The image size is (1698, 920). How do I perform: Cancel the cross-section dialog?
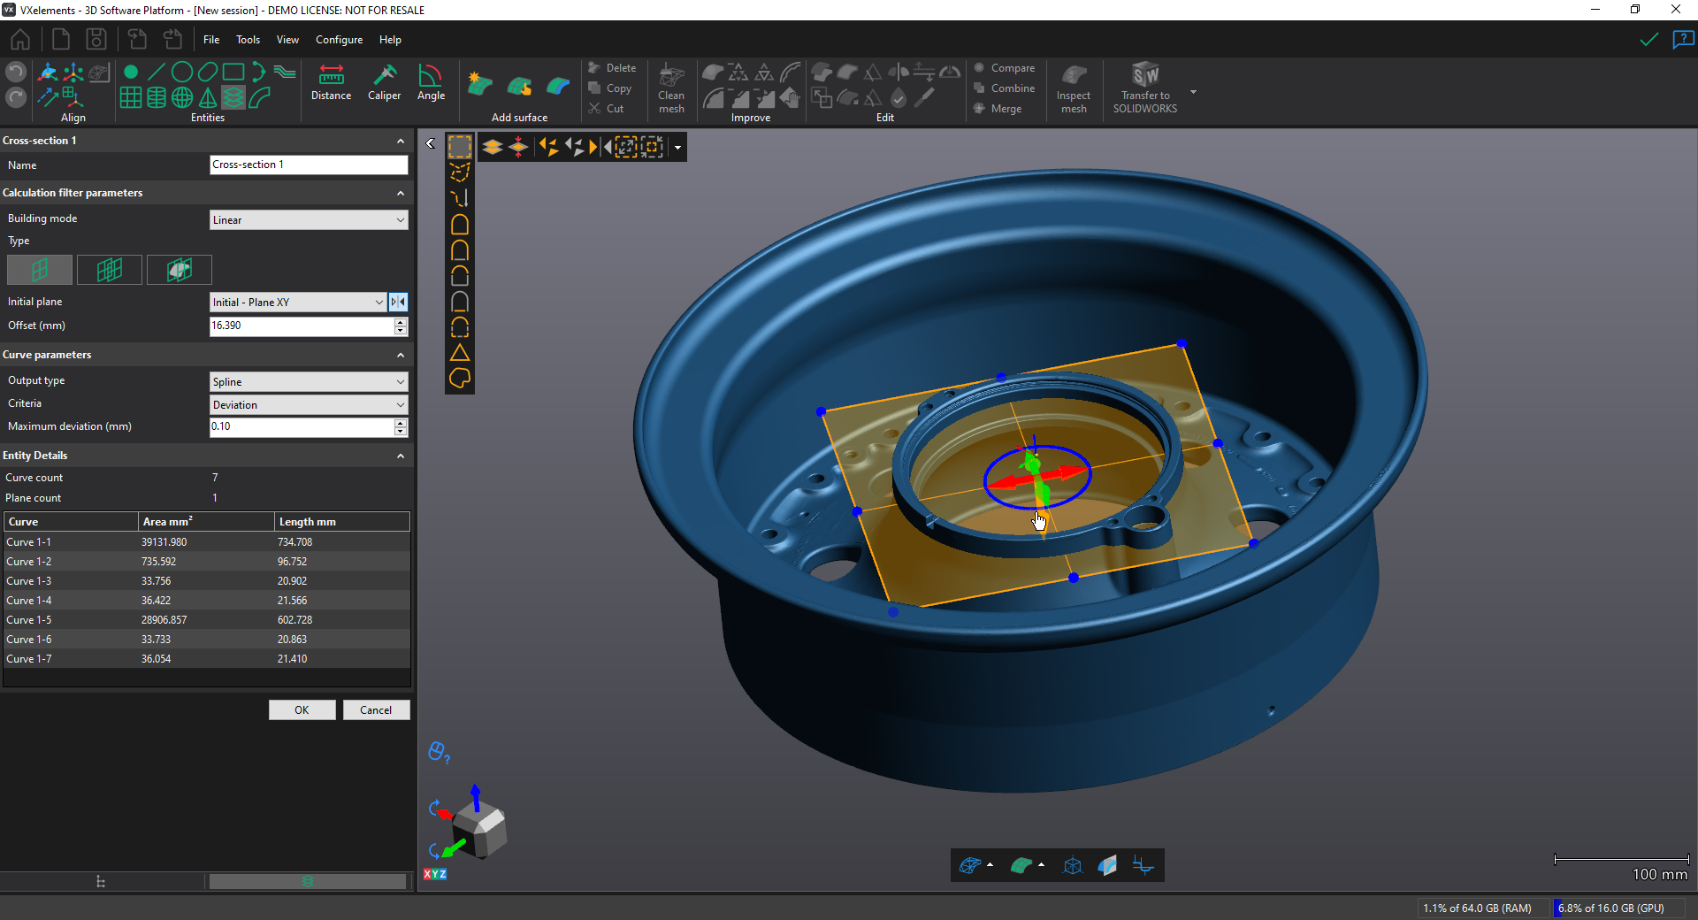[x=376, y=709]
